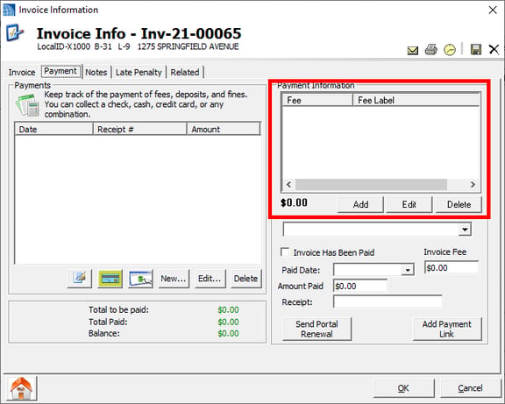Toggle Invoice Has Been Paid checkbox
The height and width of the screenshot is (404, 505).
[285, 252]
